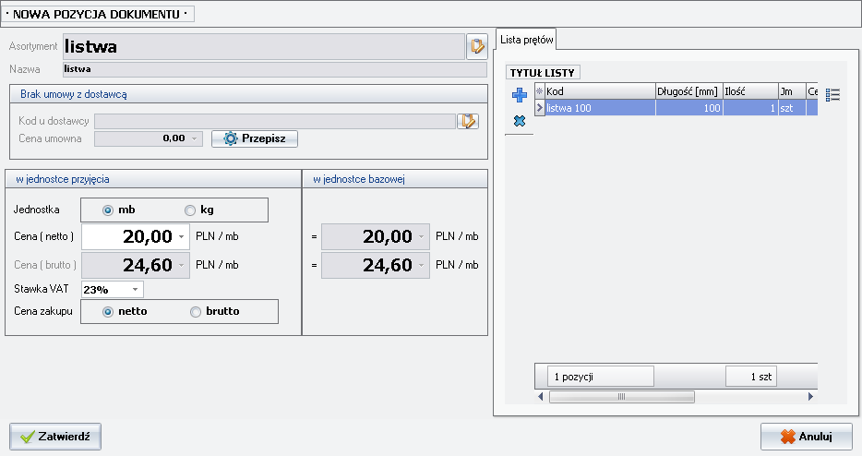Open the Cena netto 20,00 dropdown arrow
This screenshot has height=456, width=862.
pyautogui.click(x=181, y=238)
